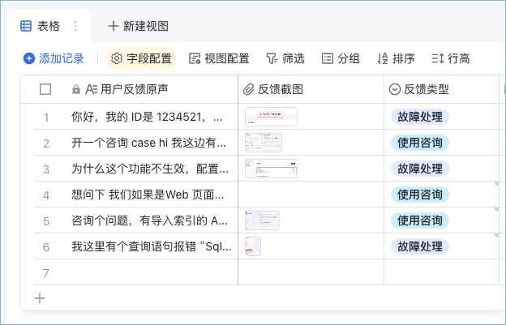
Task: Click the 使用咨询 tag in row 5
Action: click(x=420, y=220)
